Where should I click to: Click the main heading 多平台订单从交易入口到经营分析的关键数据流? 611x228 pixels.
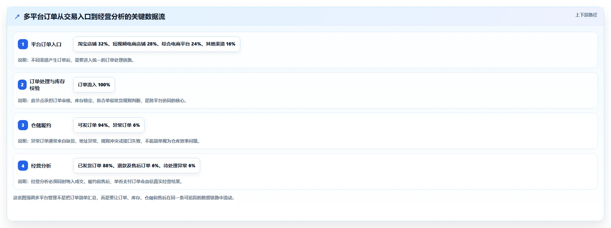coord(94,17)
